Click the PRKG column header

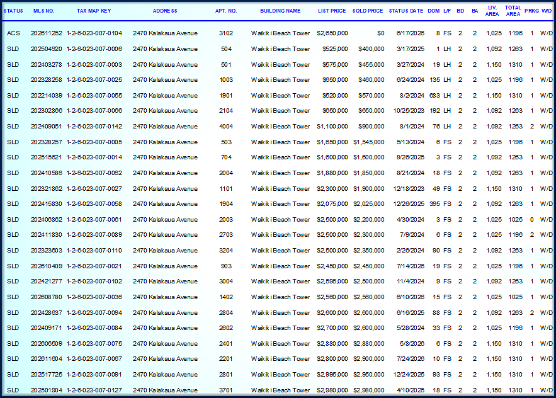(531, 11)
